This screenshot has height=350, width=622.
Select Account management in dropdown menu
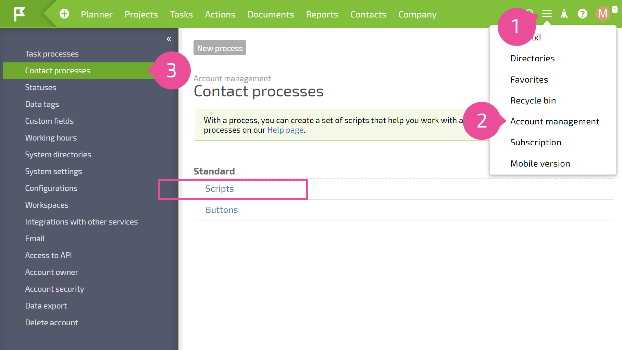coord(555,122)
